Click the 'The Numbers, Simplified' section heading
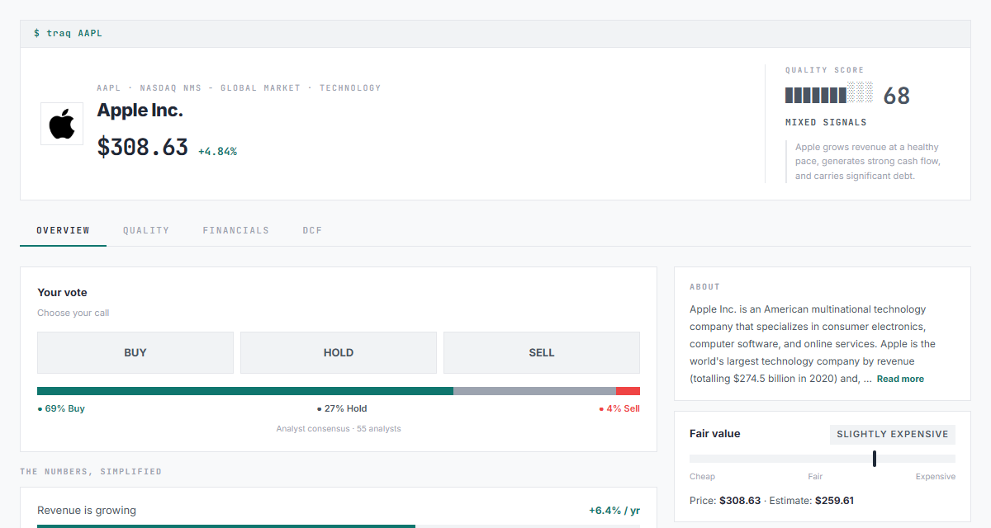 pyautogui.click(x=91, y=472)
